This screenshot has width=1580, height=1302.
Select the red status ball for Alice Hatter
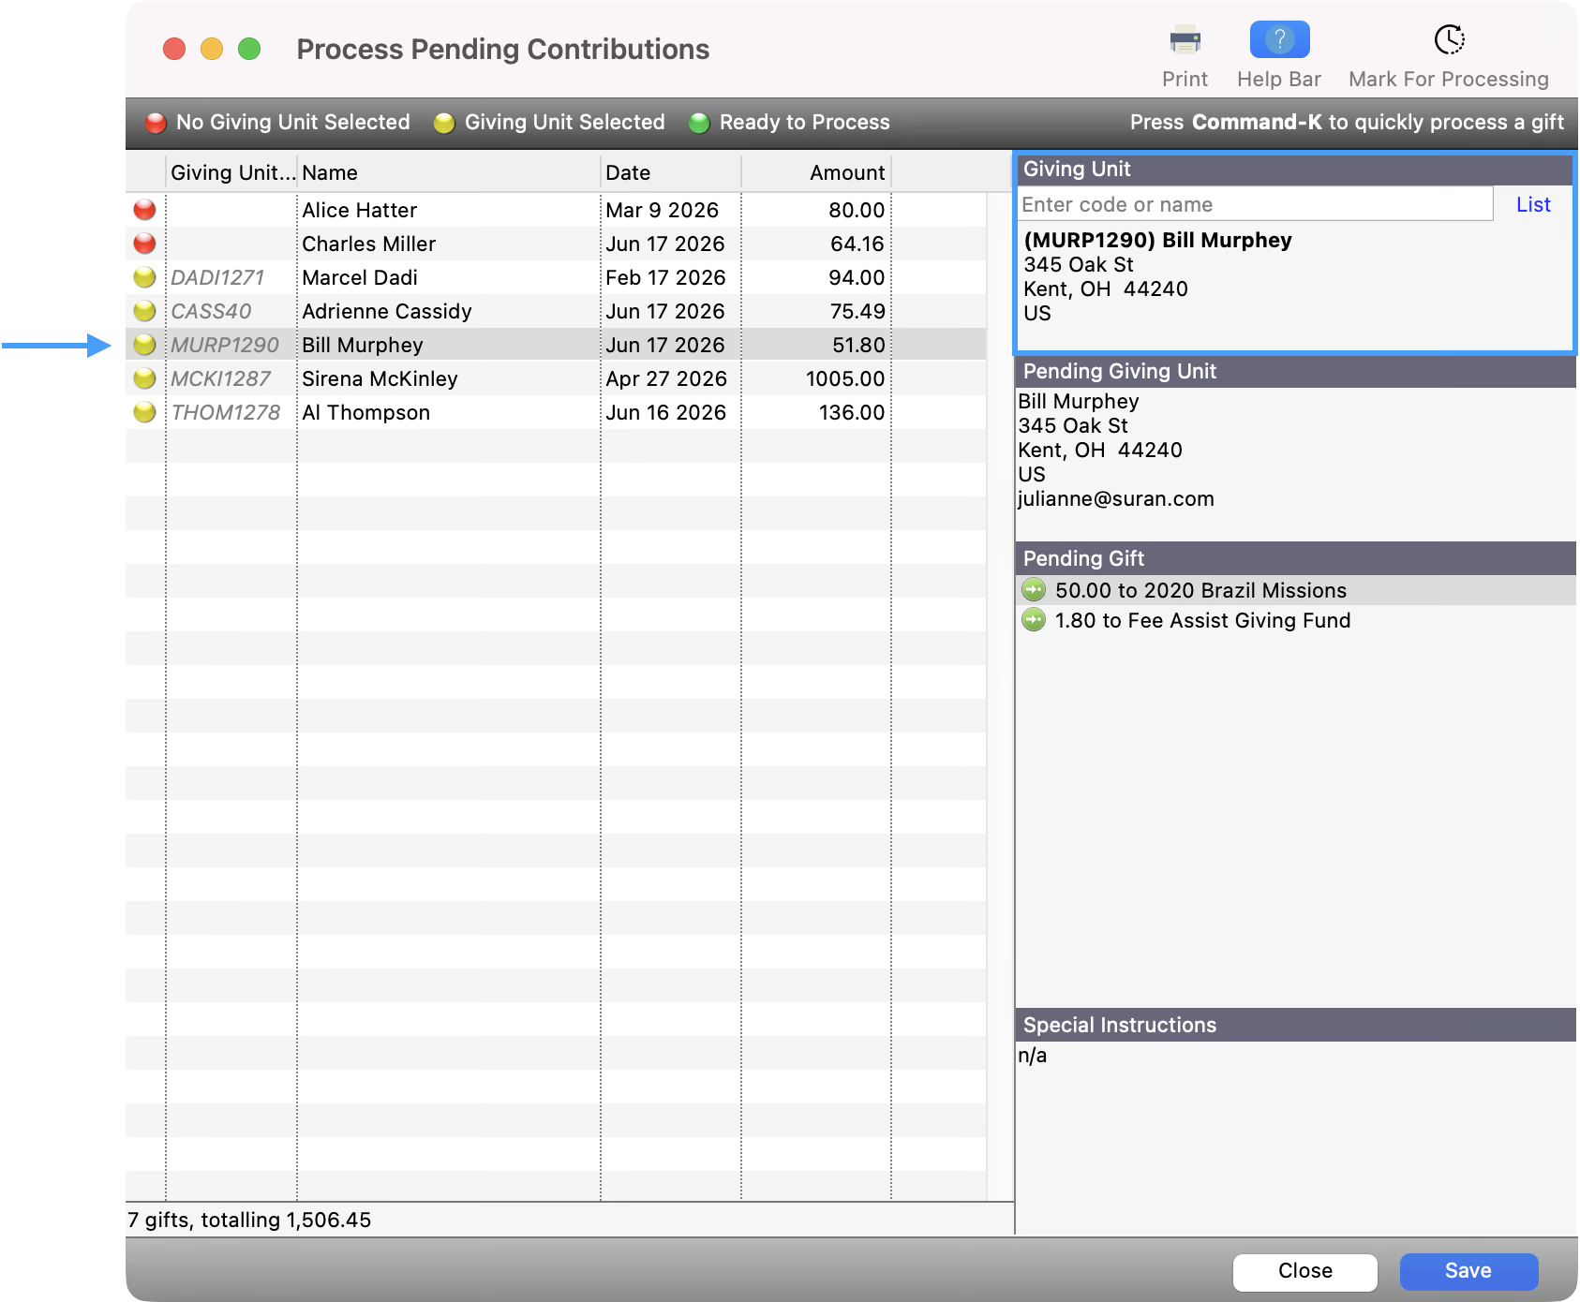(x=144, y=210)
